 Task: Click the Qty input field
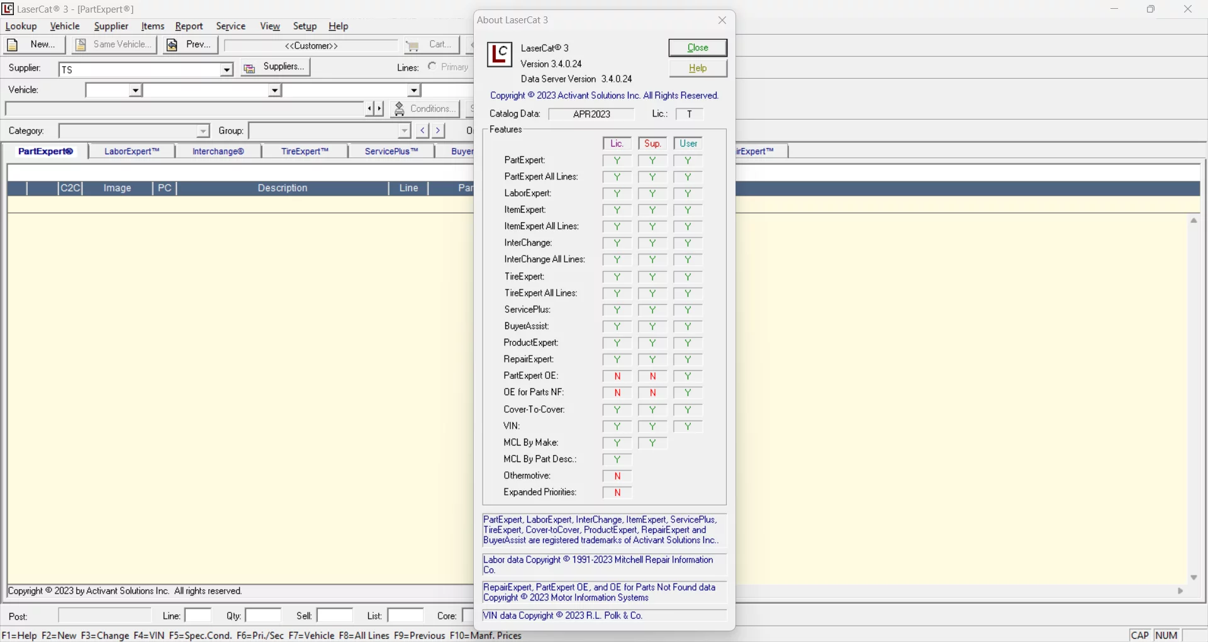coord(263,616)
